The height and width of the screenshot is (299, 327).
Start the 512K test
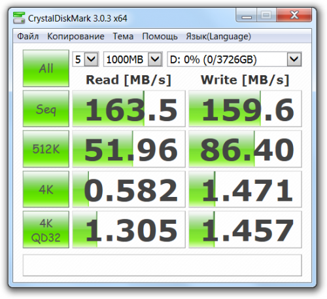[x=46, y=149]
